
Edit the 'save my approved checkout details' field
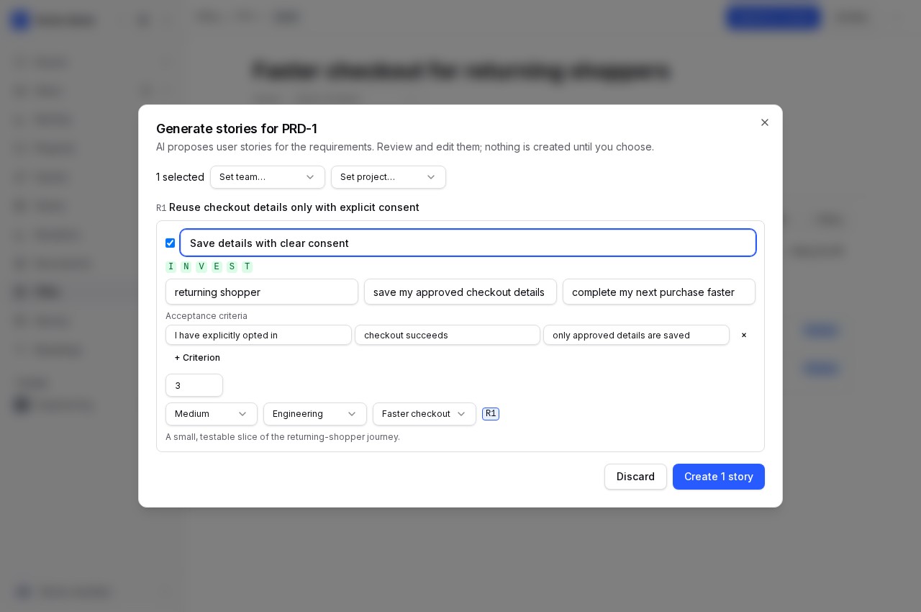coord(460,292)
